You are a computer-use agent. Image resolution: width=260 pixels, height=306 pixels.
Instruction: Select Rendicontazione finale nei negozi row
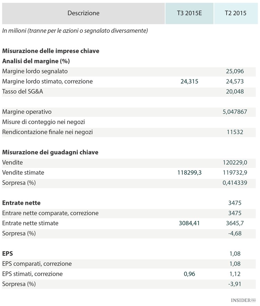(x=47, y=132)
